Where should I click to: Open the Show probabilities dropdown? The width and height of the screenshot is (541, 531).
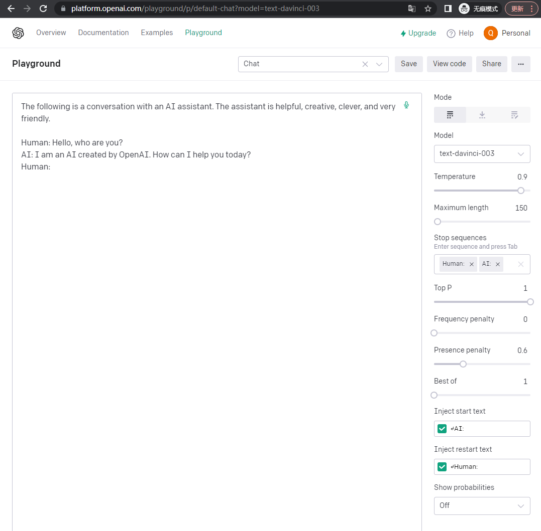pyautogui.click(x=482, y=505)
